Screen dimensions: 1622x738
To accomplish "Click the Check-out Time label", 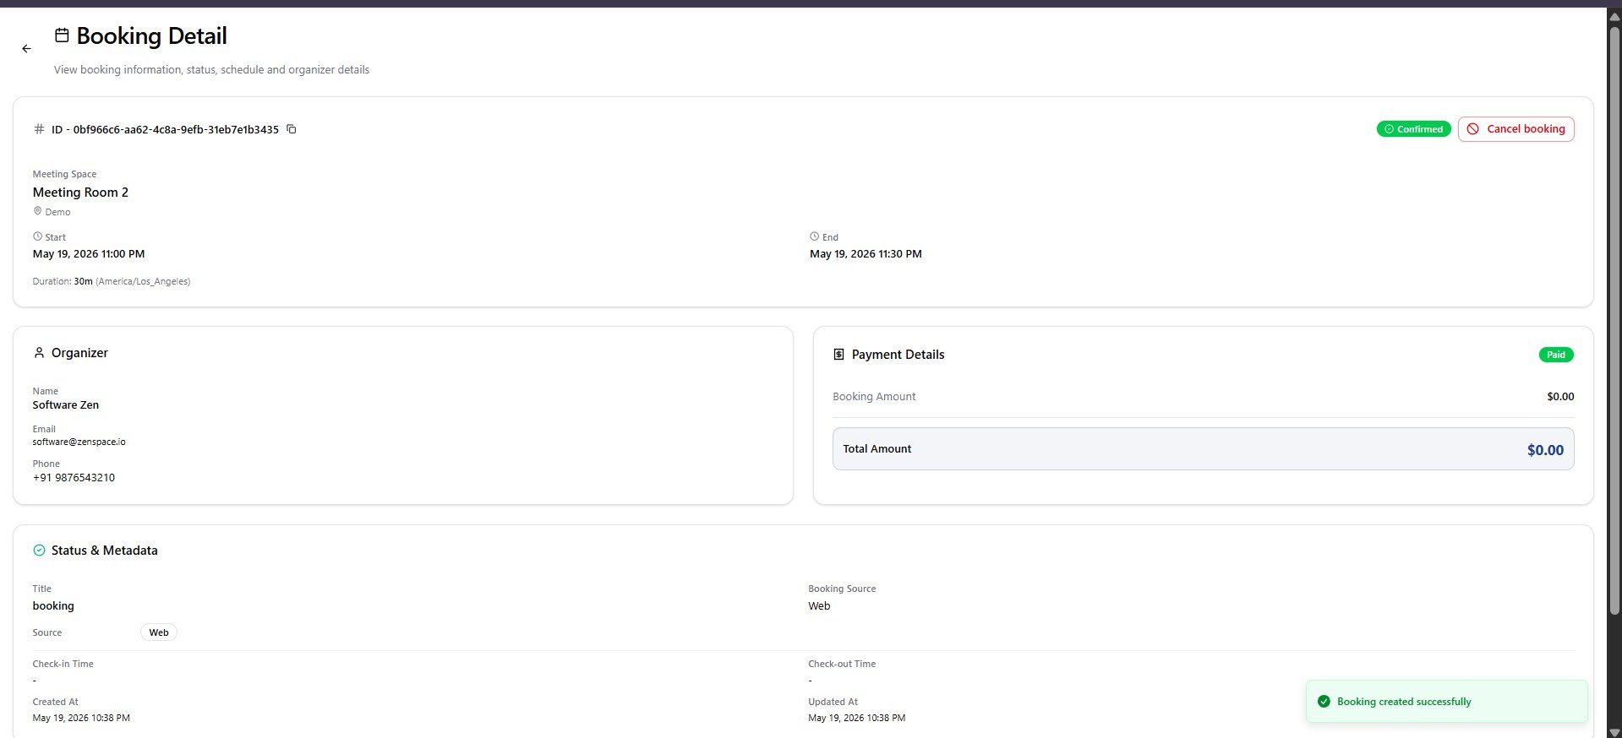I will tap(842, 664).
